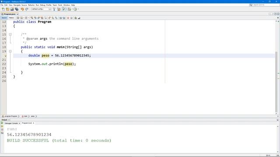This screenshot has height=157, width=280.
Task: Click the Profile Project icon
Action: coord(75,9)
